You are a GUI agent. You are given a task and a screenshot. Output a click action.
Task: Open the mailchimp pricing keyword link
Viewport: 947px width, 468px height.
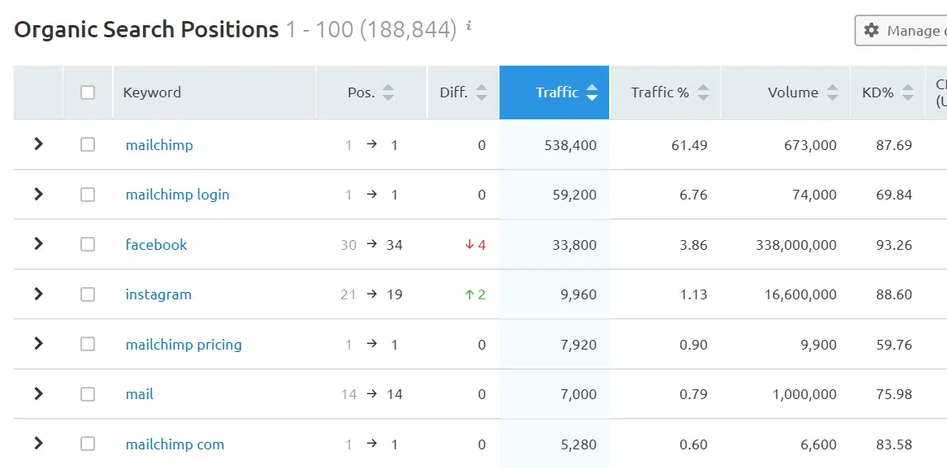pyautogui.click(x=184, y=344)
